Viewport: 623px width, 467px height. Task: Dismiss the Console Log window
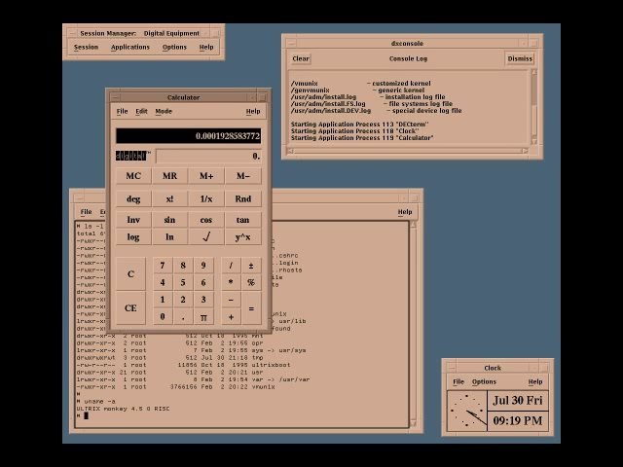click(520, 58)
